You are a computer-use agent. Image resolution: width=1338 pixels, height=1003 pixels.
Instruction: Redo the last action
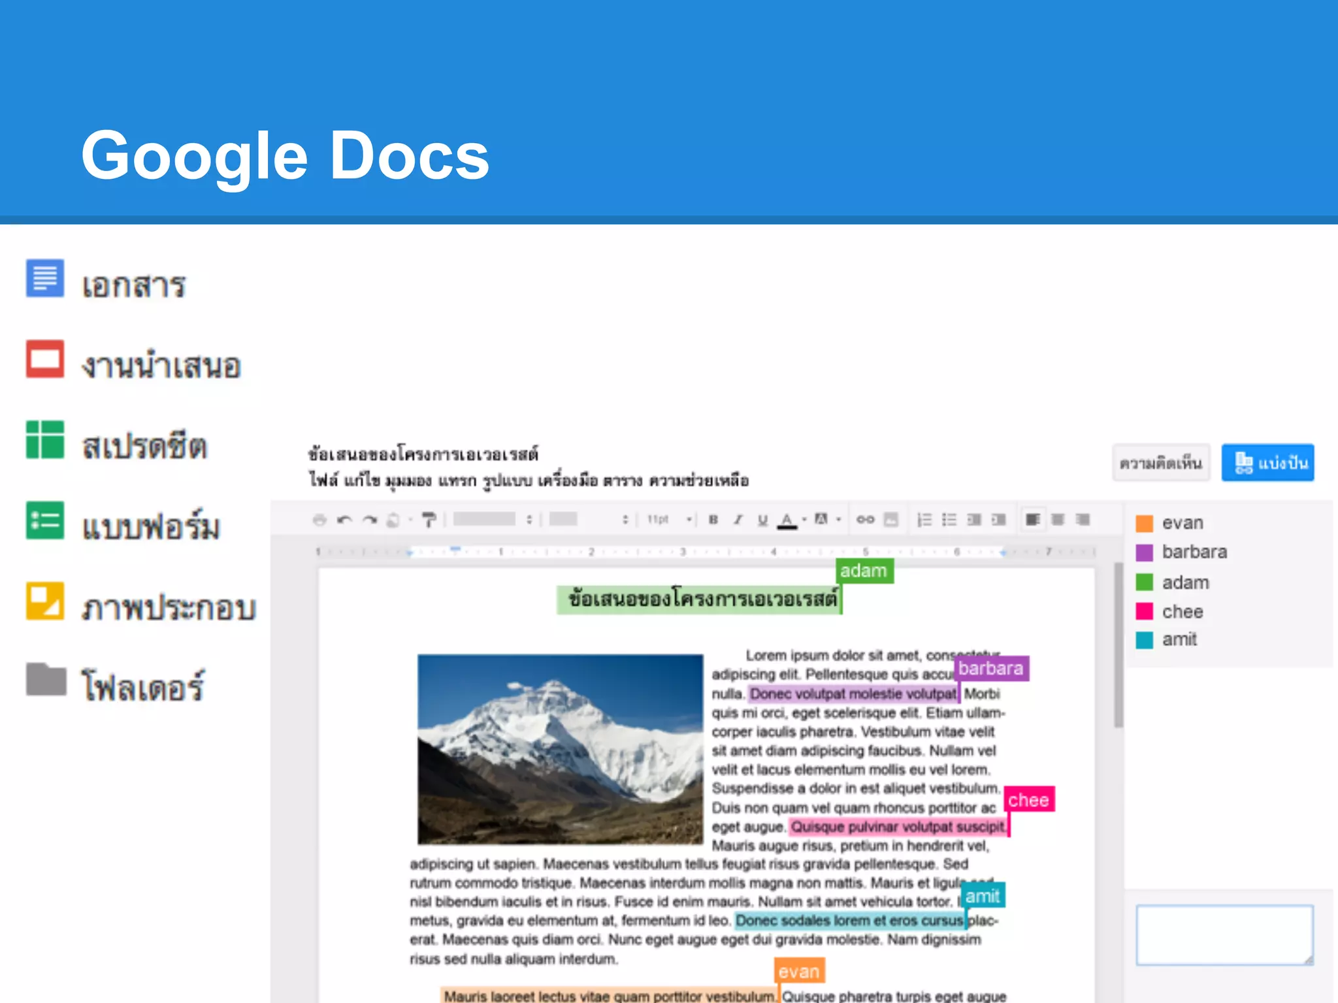click(370, 520)
